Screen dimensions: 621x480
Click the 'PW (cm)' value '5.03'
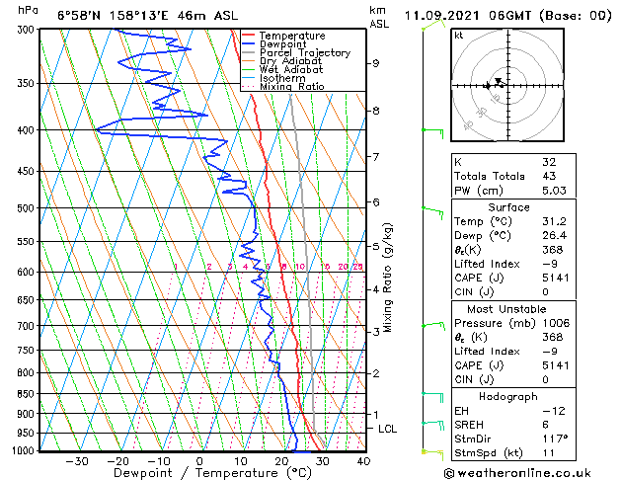[554, 190]
